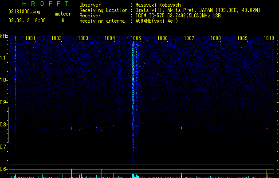This screenshot has width=279, height=178.
Task: Click the 1805 time marker
Action: tap(136, 38)
